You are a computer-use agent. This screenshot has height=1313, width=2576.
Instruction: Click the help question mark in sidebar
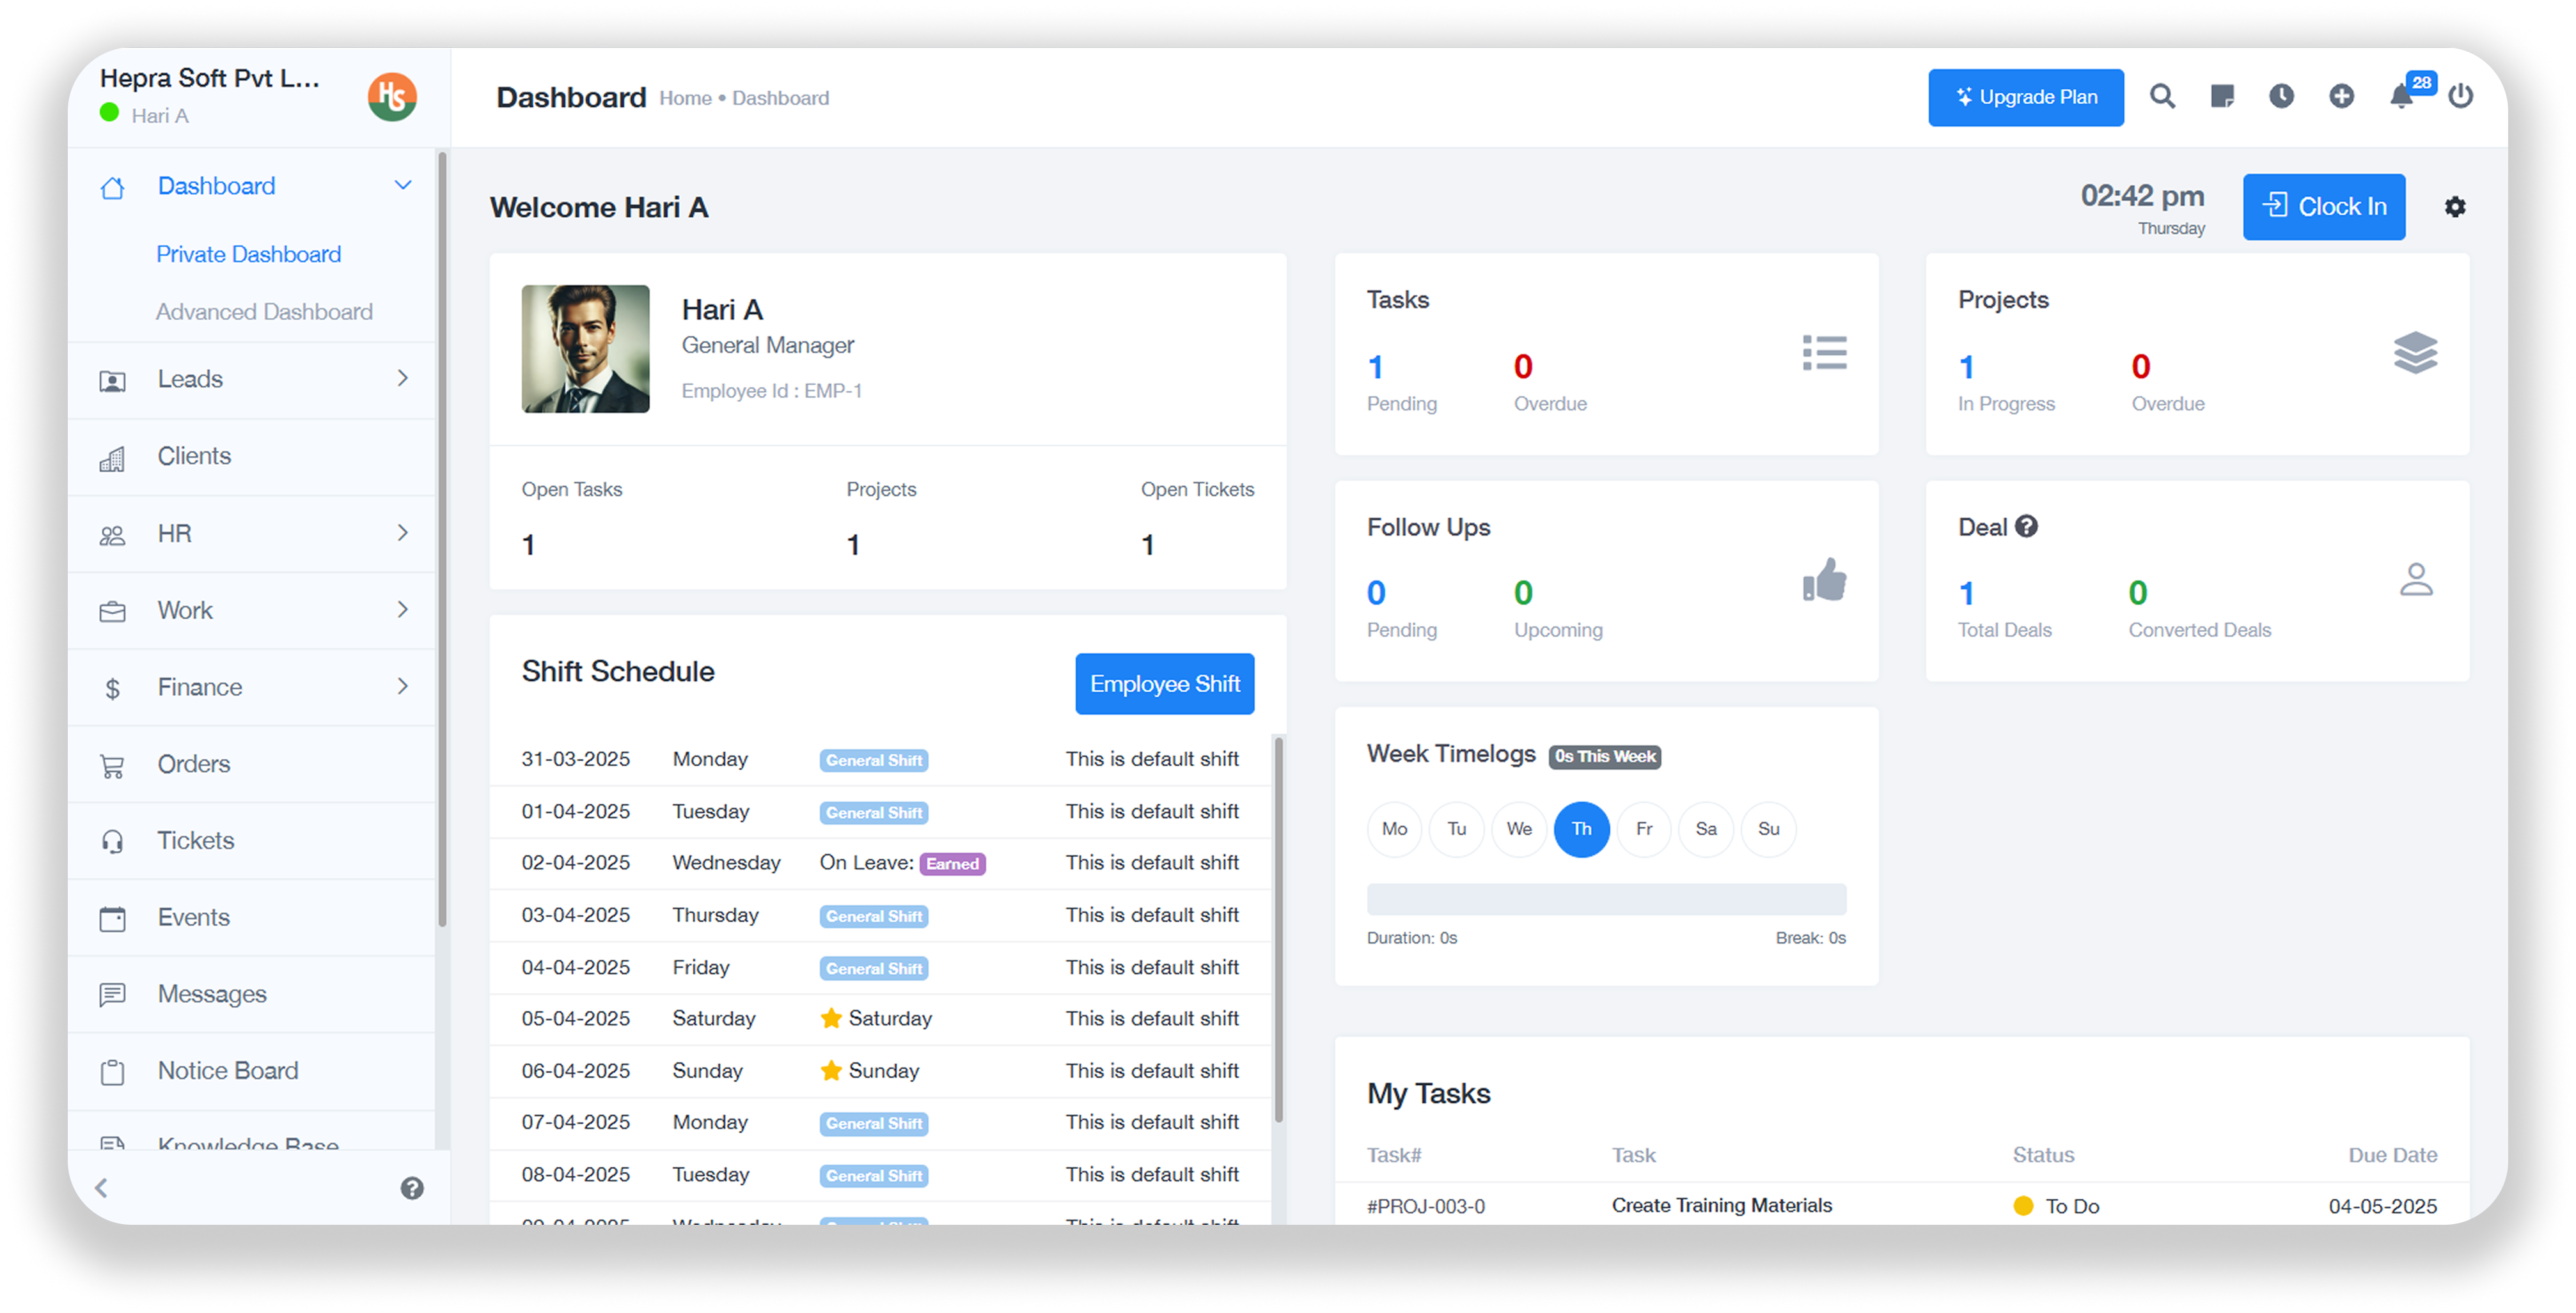[412, 1188]
